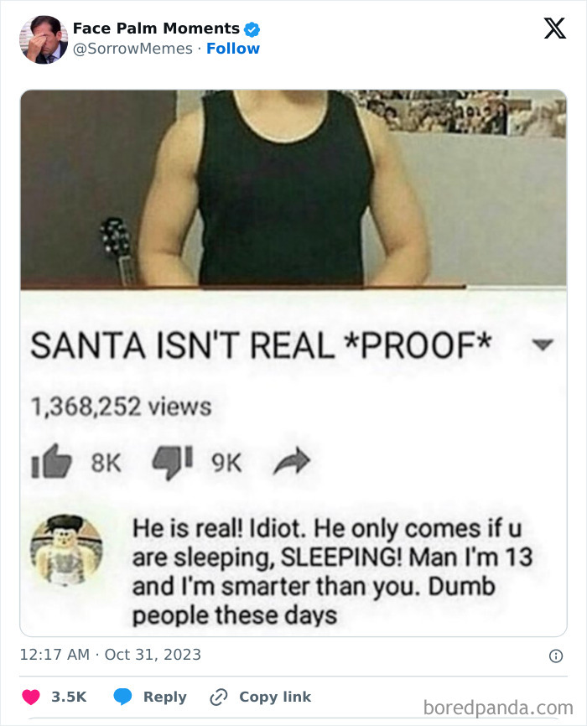Click the share arrow icon
587x726 pixels.
(292, 461)
